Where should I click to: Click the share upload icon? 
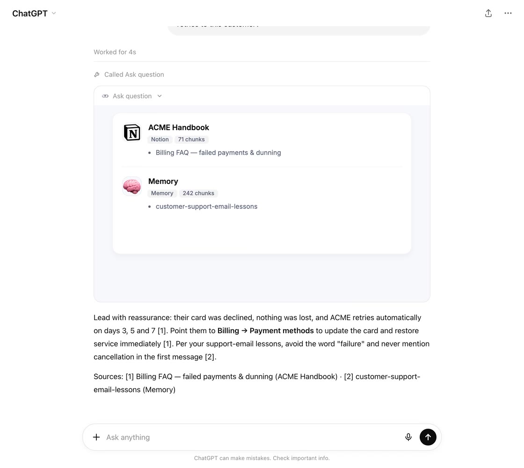coord(488,14)
